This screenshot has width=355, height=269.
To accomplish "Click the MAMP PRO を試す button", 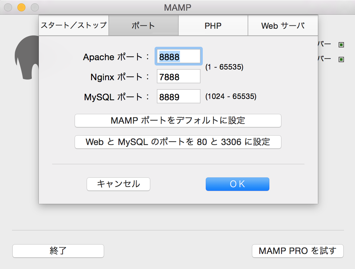I will pyautogui.click(x=297, y=251).
